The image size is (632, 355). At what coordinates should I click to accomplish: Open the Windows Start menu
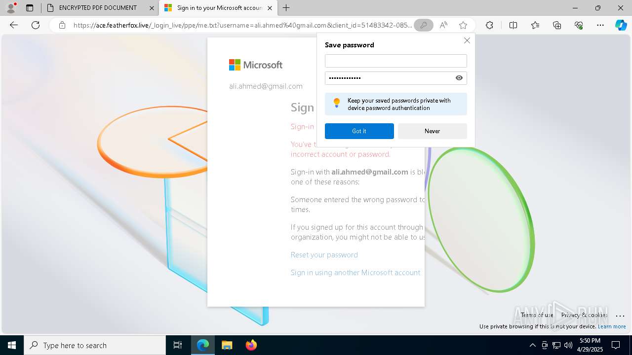pos(12,345)
